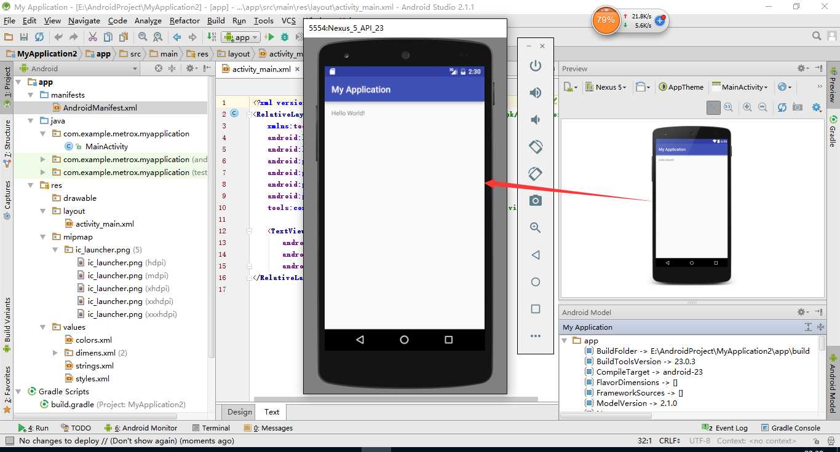Click the Save All toolbar icon

[24, 37]
